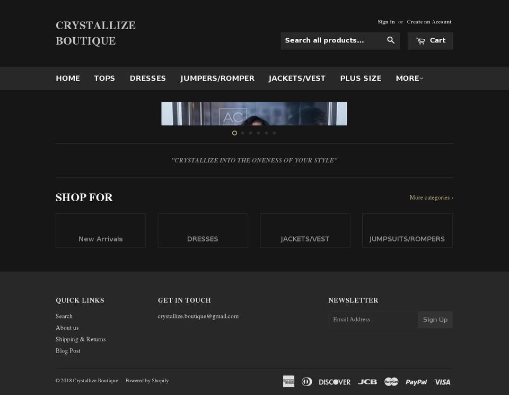Click the MasterCard payment icon
The image size is (509, 395).
pyautogui.click(x=391, y=381)
